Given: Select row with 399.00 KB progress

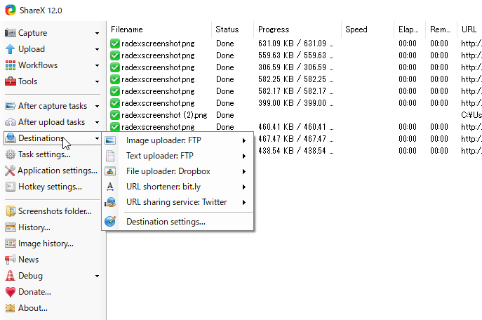Looking at the screenshot, I should [295, 103].
